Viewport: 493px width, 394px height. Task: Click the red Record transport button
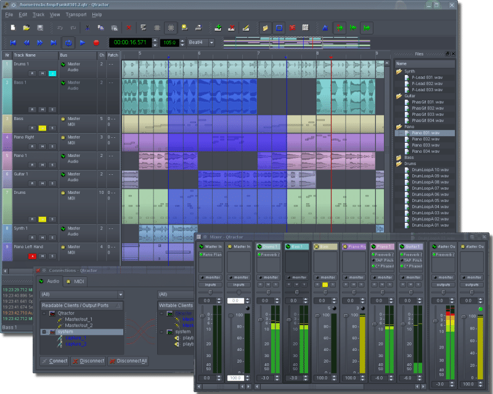tap(96, 42)
